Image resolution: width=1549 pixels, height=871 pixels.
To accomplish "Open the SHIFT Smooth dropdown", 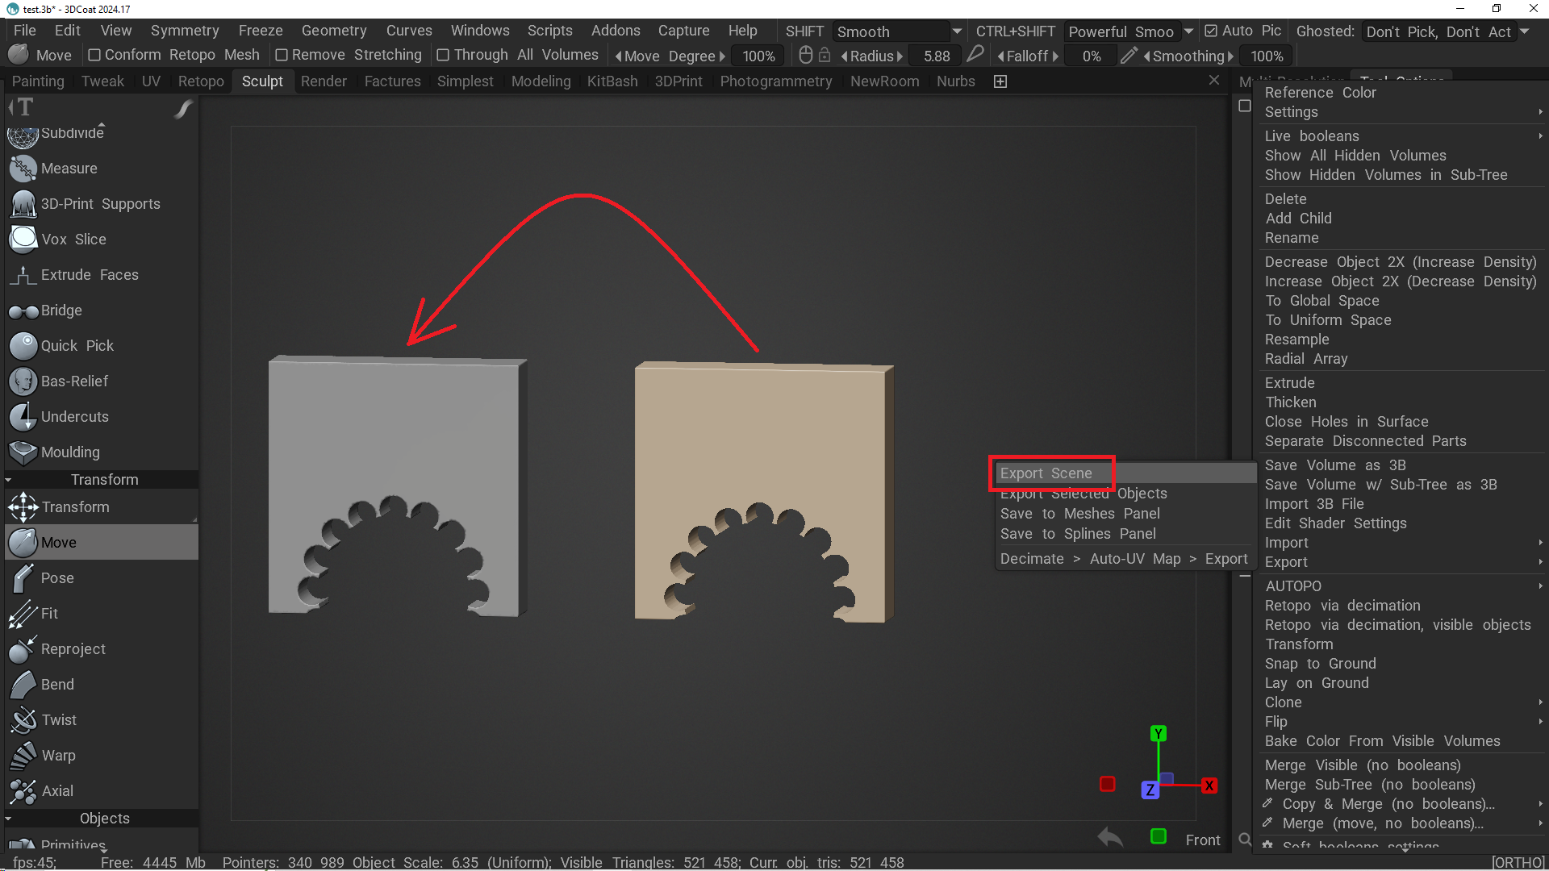I will click(x=957, y=31).
